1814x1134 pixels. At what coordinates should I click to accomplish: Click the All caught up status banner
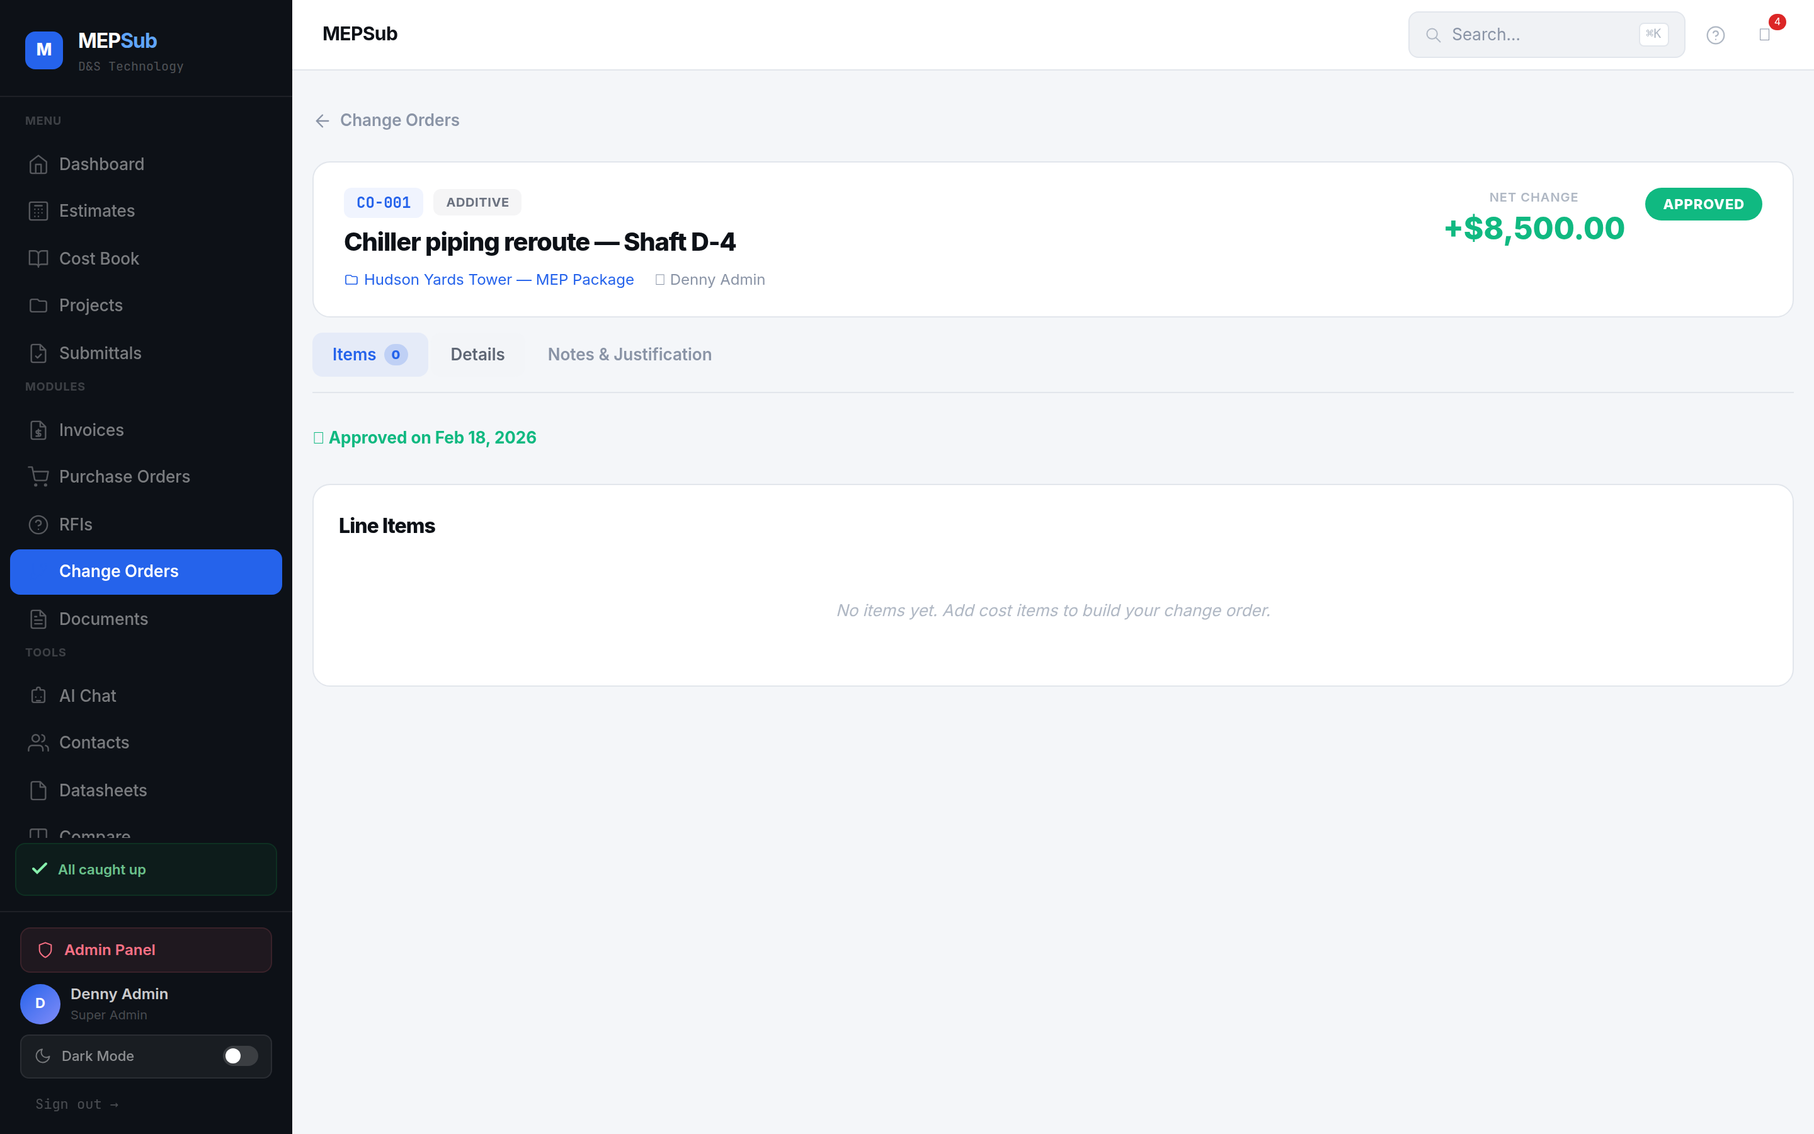pos(146,869)
